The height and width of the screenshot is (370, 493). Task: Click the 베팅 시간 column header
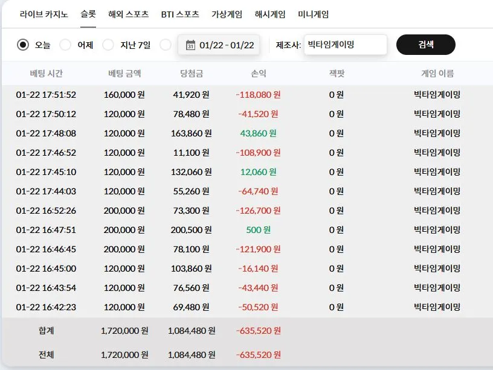point(46,74)
